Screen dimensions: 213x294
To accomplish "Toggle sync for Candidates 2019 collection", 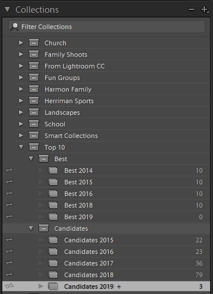I will (x=9, y=286).
